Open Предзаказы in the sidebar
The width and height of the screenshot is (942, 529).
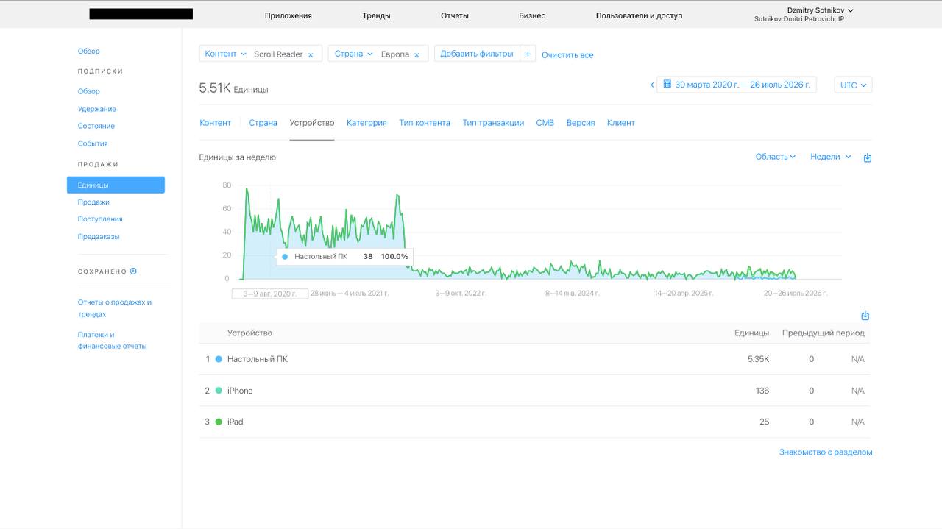tap(99, 236)
